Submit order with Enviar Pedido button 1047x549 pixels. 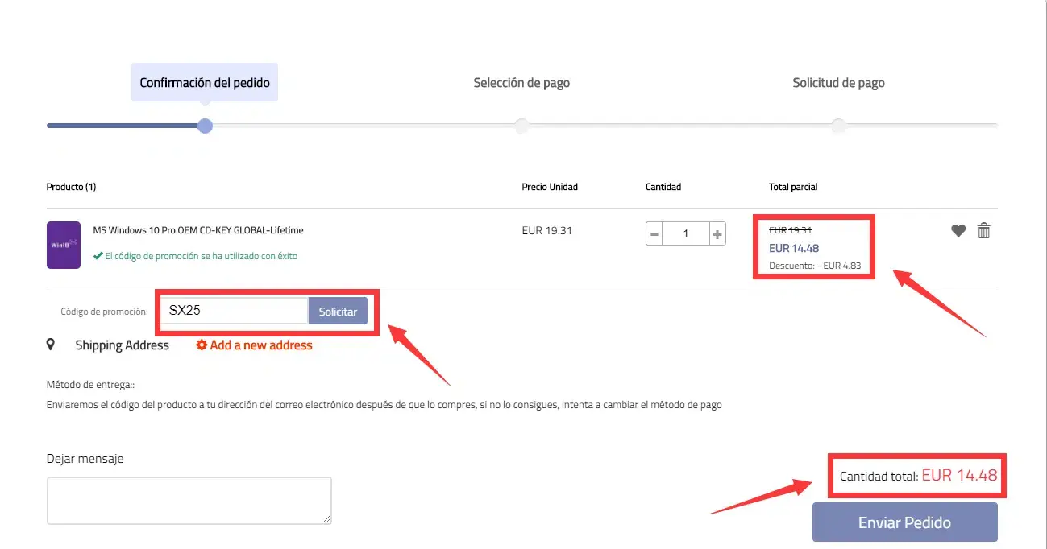coord(905,522)
